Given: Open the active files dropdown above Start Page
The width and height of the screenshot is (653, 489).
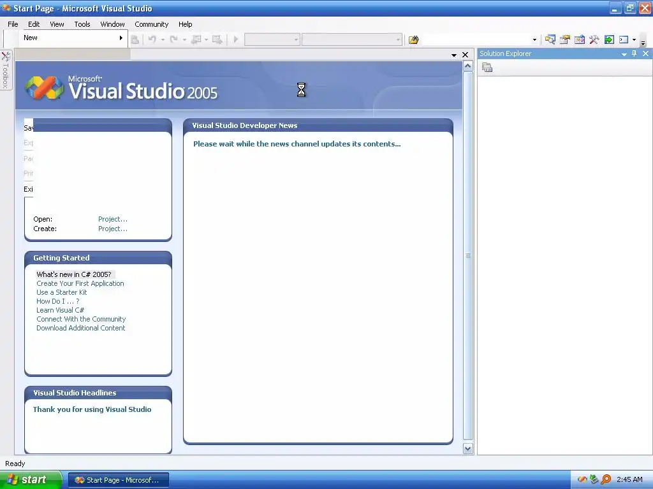Looking at the screenshot, I should (454, 55).
